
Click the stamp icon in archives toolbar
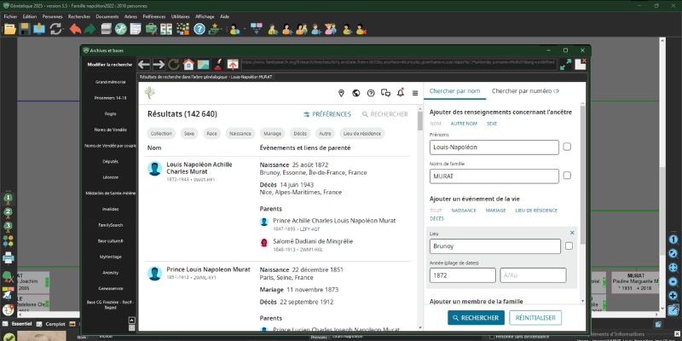(x=218, y=65)
